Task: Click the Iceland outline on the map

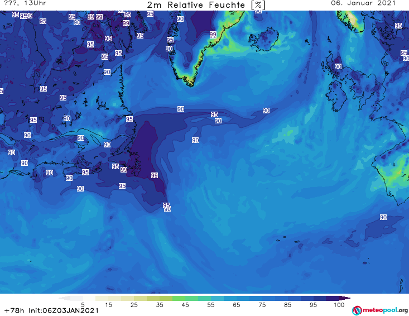Action: coord(264,40)
